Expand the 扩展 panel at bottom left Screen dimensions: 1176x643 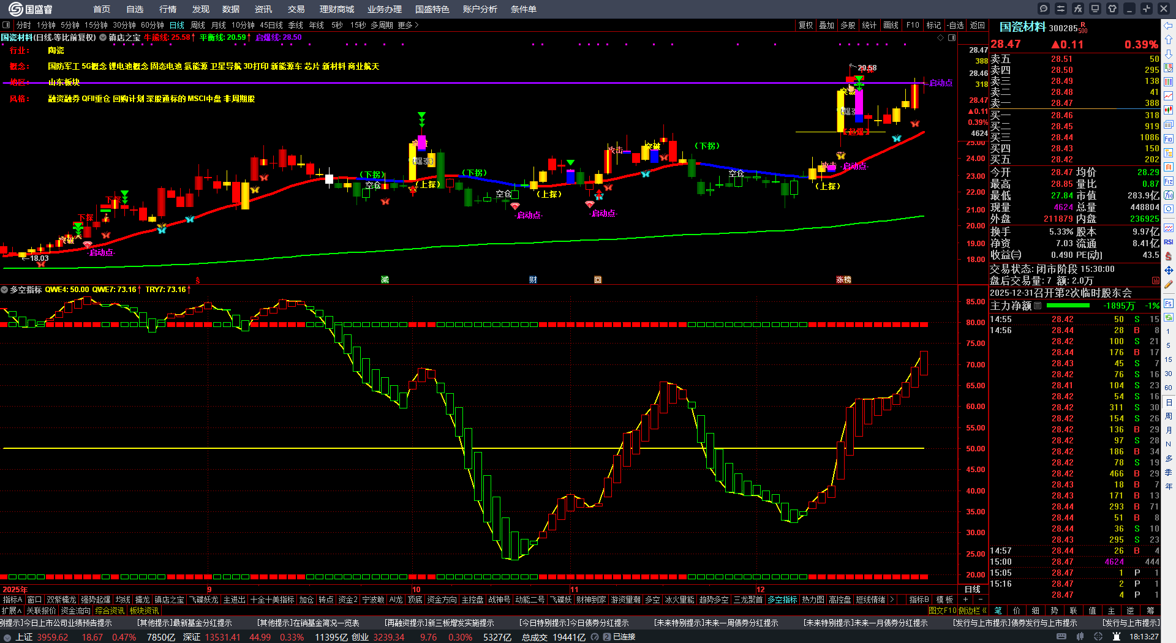click(12, 611)
